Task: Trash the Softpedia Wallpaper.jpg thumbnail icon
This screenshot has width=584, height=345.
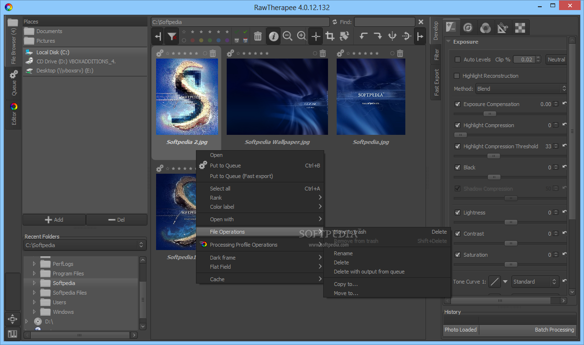Action: click(x=323, y=53)
